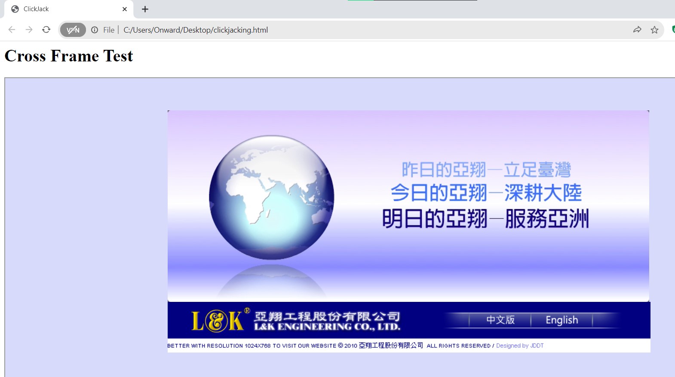Open a new tab with the plus button
The width and height of the screenshot is (675, 377).
point(145,9)
